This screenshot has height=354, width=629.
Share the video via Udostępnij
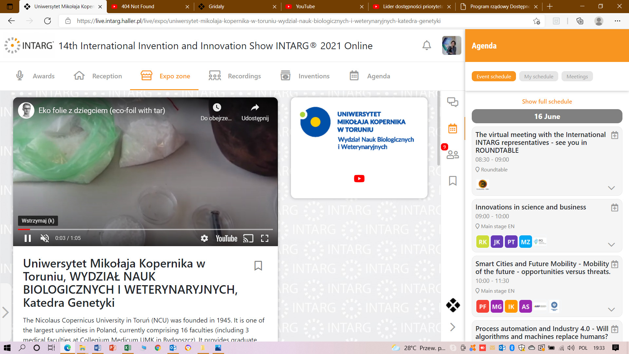(x=255, y=112)
